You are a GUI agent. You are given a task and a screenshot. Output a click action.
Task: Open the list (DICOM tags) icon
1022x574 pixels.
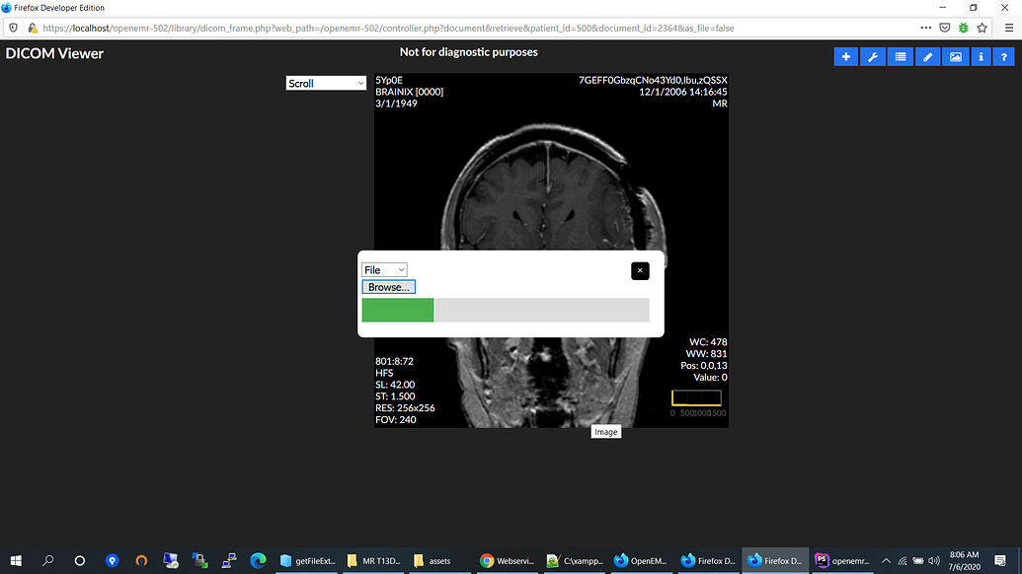coord(900,57)
